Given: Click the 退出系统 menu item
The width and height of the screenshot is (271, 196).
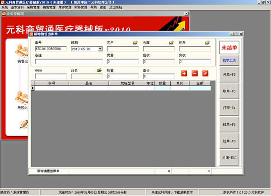Looking at the screenshot, I should point(116,7).
